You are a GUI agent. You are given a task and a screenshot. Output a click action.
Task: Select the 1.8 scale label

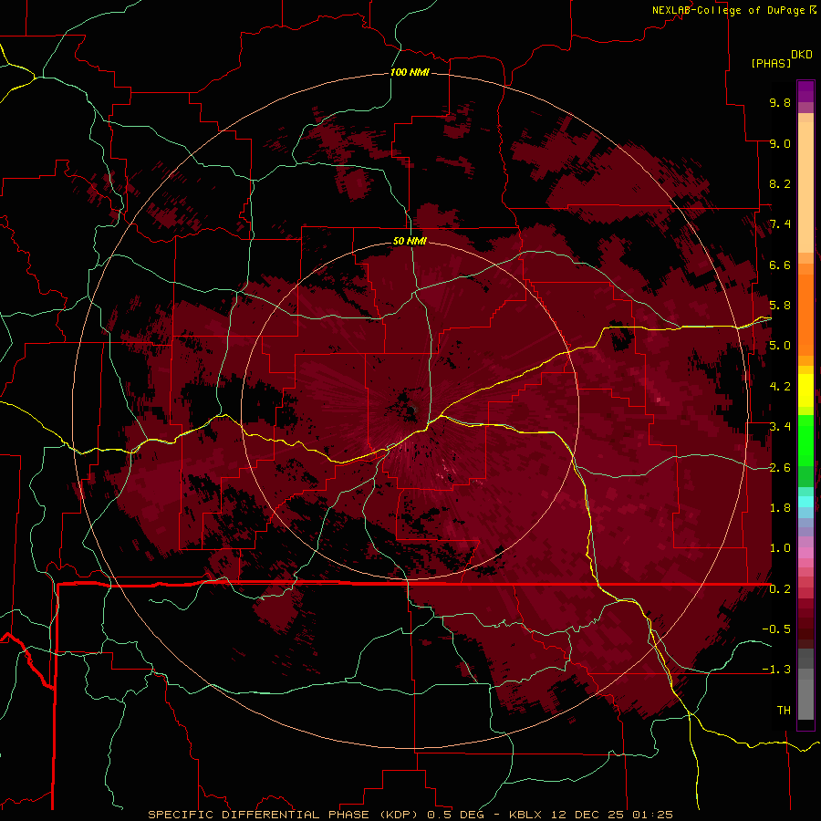pyautogui.click(x=780, y=508)
